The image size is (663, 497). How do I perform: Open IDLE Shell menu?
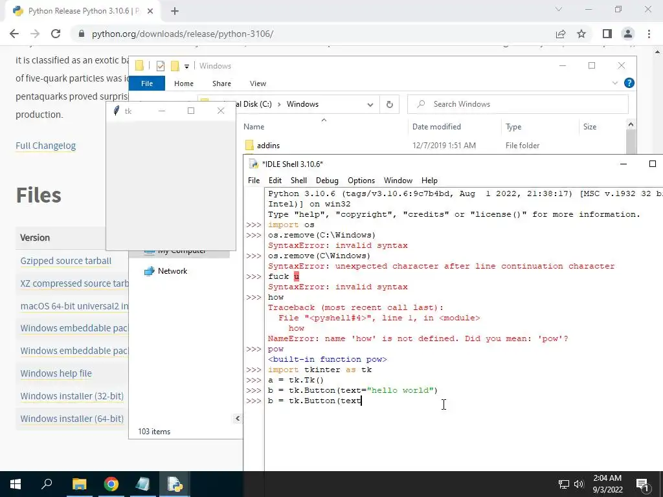pos(298,181)
